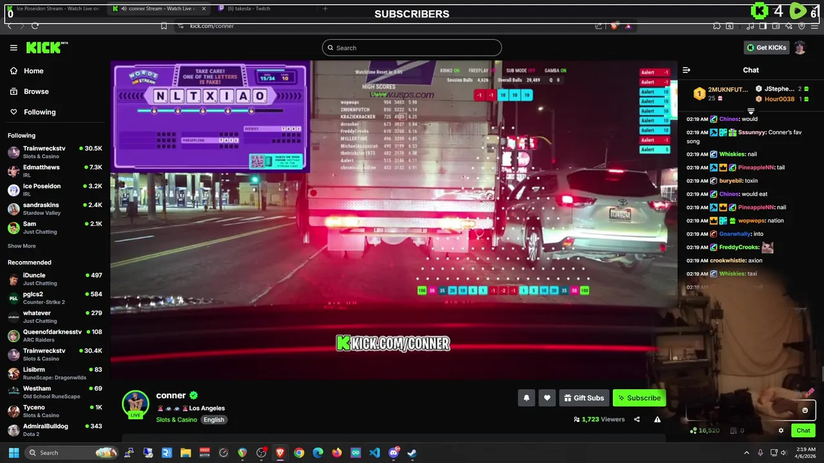Open Firefox from taskbar

(337, 453)
